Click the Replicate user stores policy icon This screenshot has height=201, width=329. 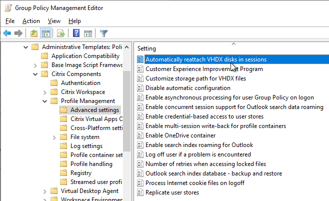pyautogui.click(x=140, y=192)
